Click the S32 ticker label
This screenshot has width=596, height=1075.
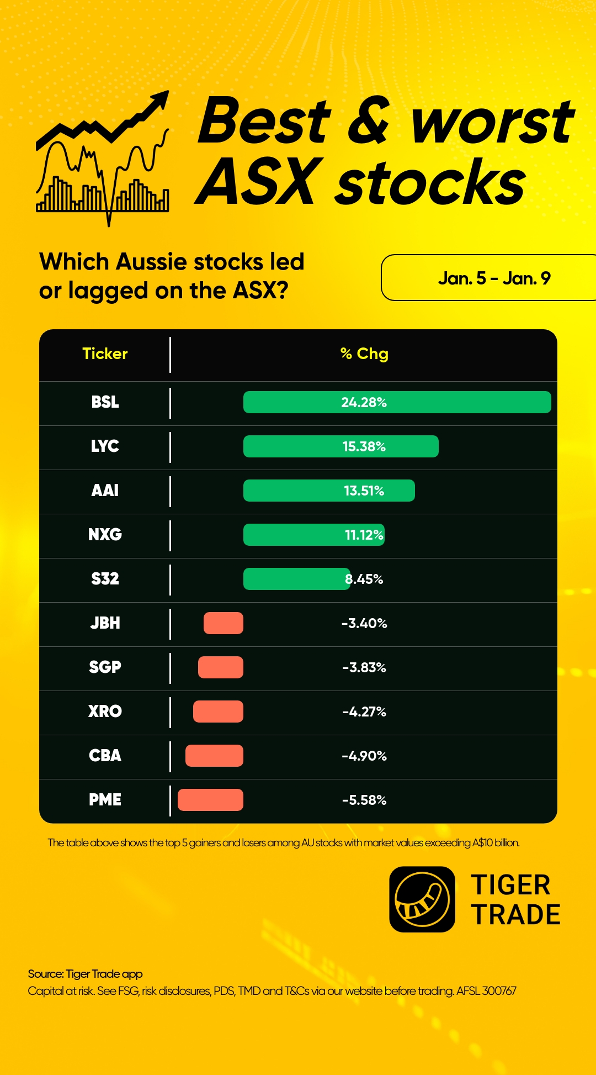(x=105, y=579)
